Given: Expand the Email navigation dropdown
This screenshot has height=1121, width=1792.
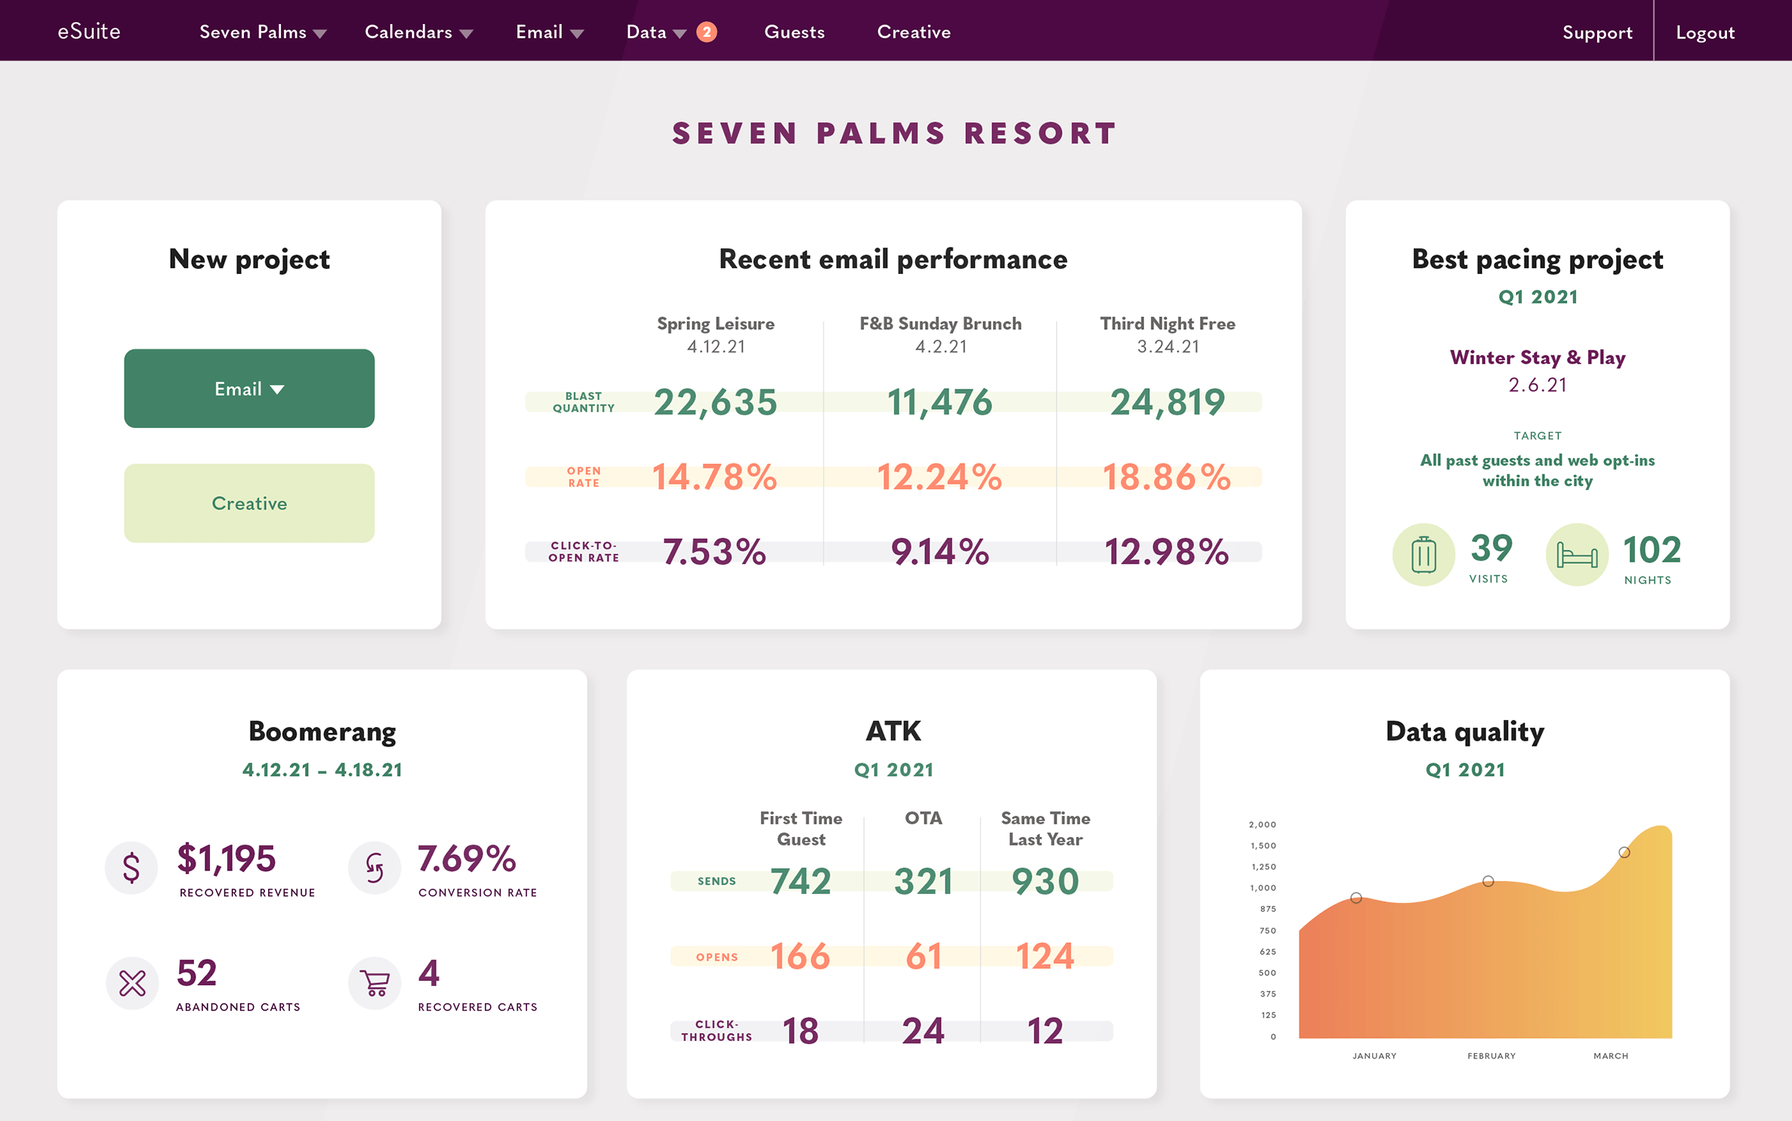Looking at the screenshot, I should click(550, 32).
